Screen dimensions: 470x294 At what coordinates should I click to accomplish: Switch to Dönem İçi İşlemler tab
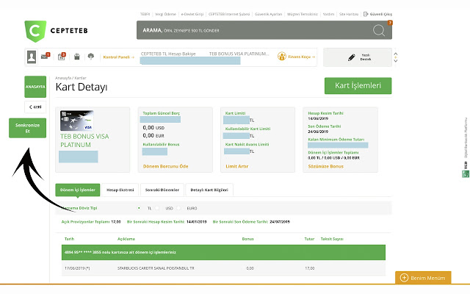point(78,190)
